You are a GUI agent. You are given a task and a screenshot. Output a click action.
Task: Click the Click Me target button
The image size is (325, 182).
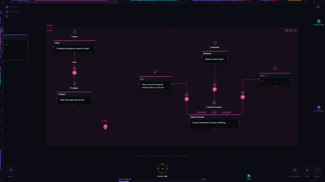click(x=162, y=169)
